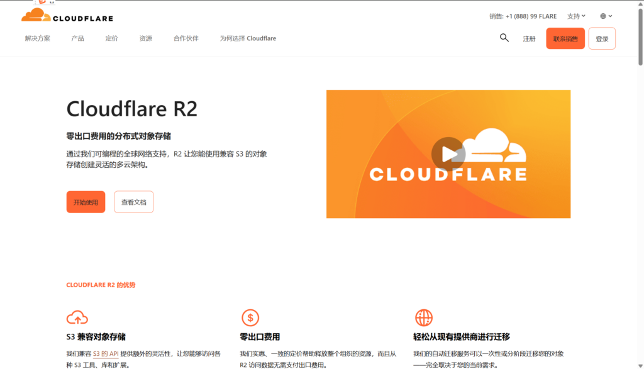Click the globe language selector icon

(x=603, y=16)
